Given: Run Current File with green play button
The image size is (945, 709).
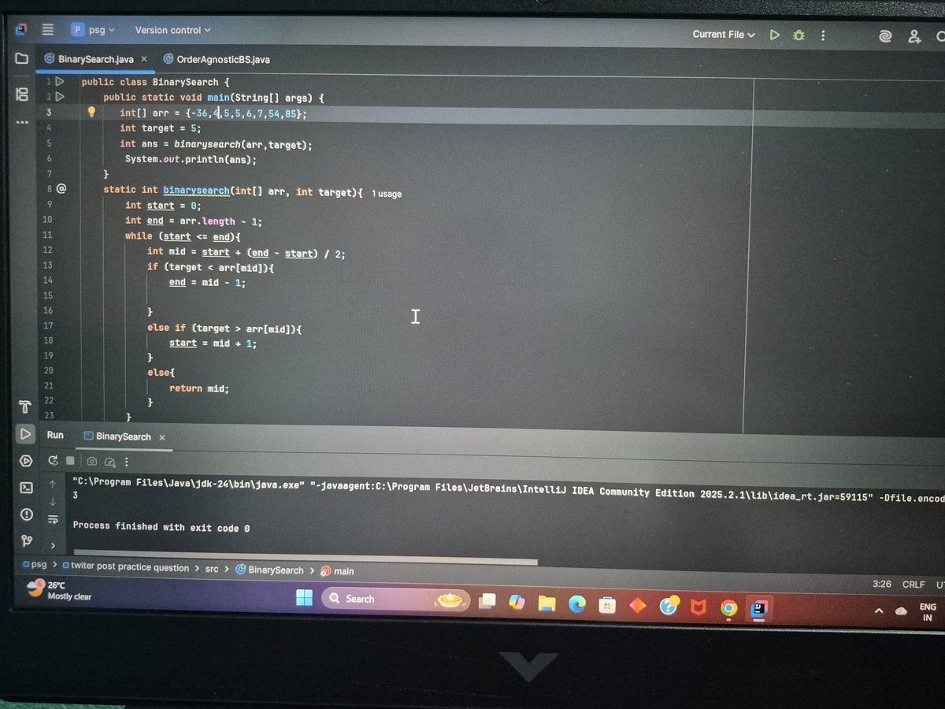Looking at the screenshot, I should point(775,35).
